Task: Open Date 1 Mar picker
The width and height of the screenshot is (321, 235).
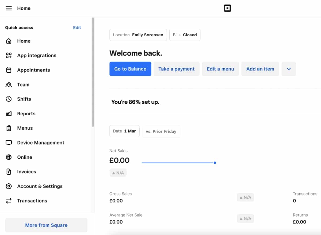Action: 124,131
